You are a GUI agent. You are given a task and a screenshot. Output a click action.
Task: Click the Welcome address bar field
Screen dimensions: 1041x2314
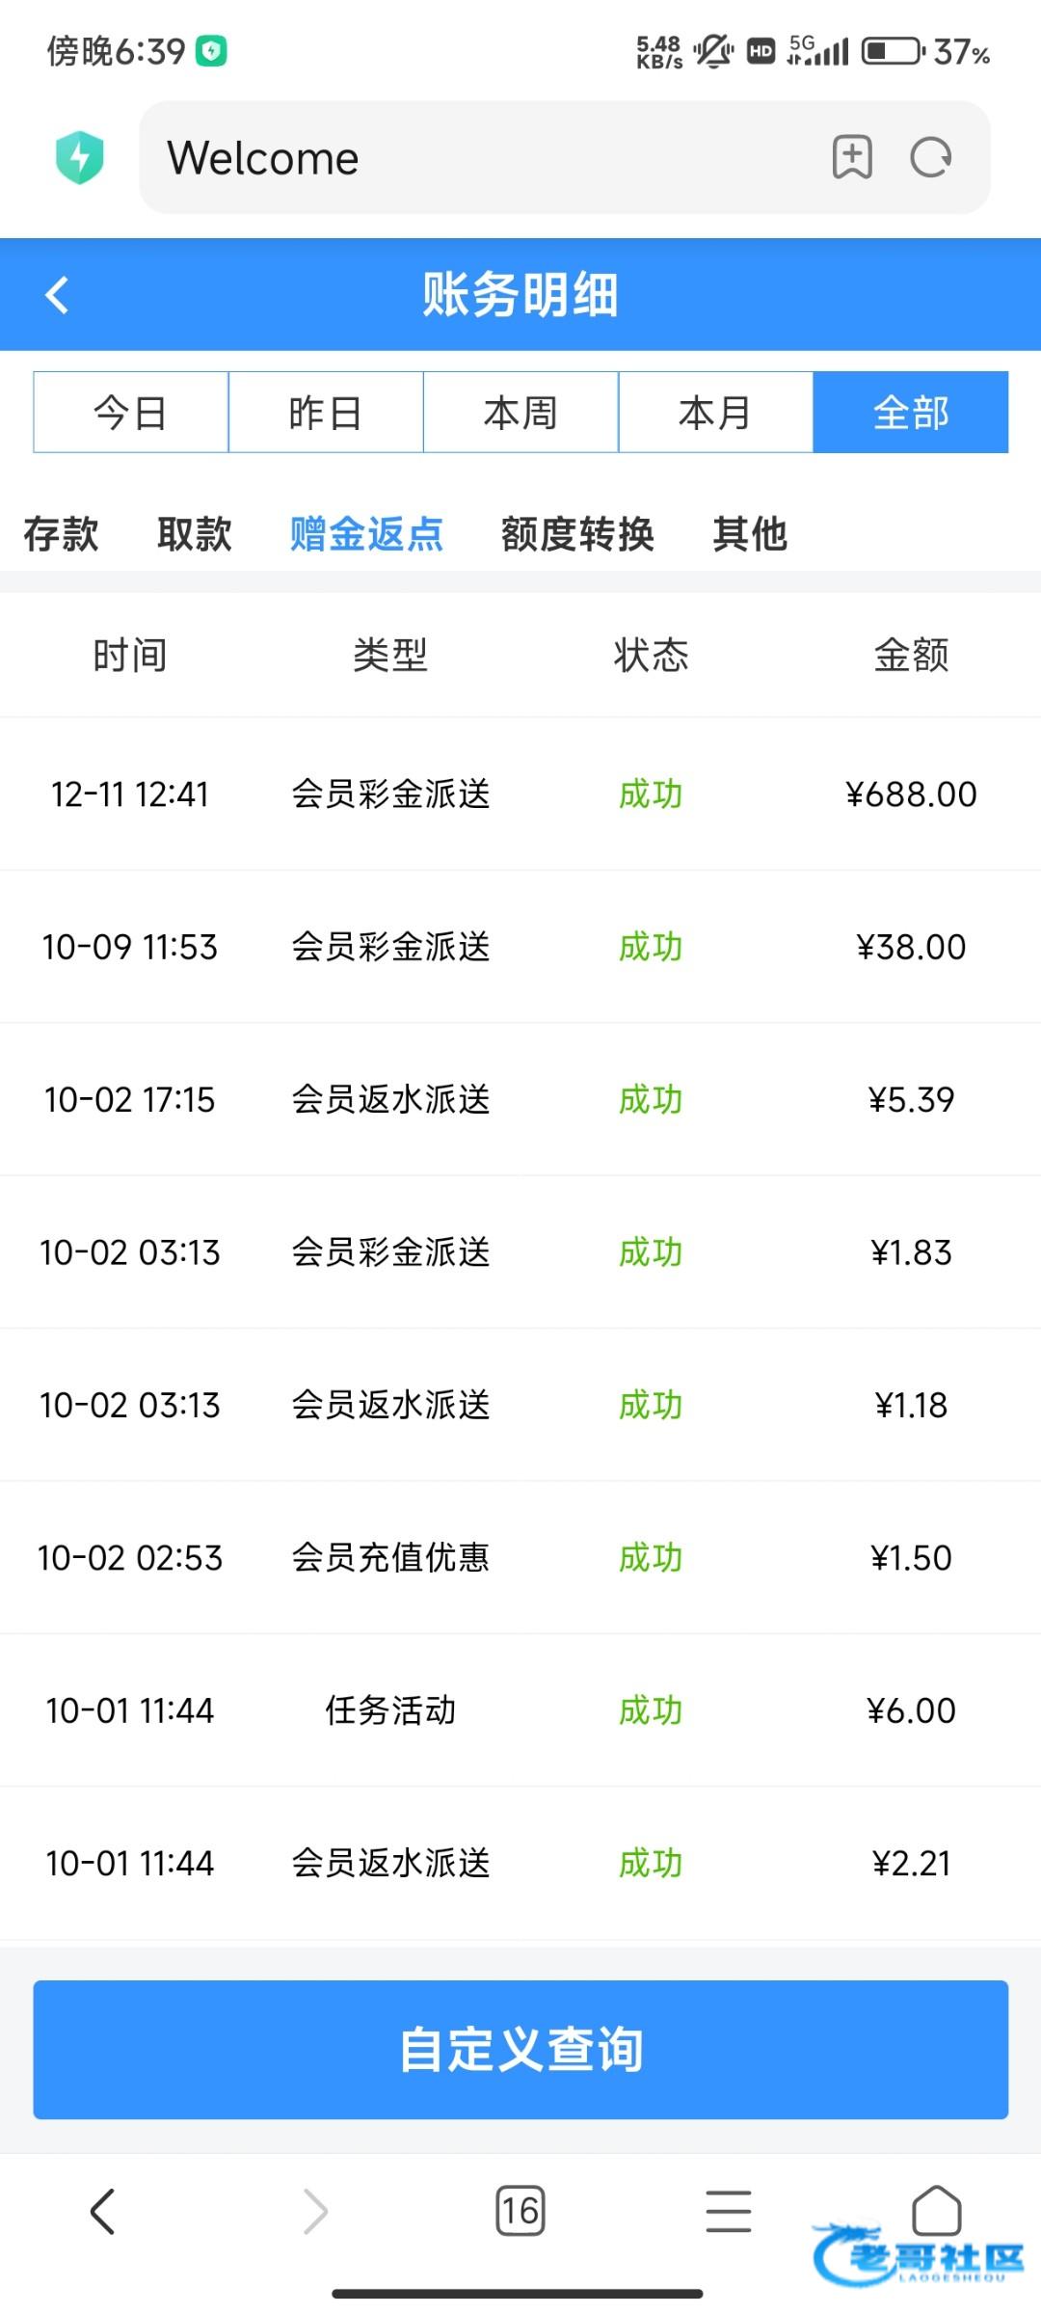click(482, 157)
